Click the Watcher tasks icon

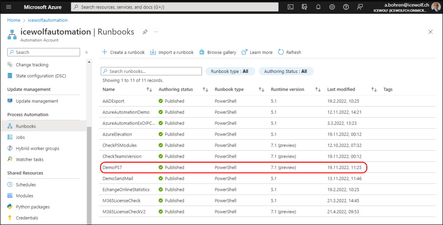point(10,159)
